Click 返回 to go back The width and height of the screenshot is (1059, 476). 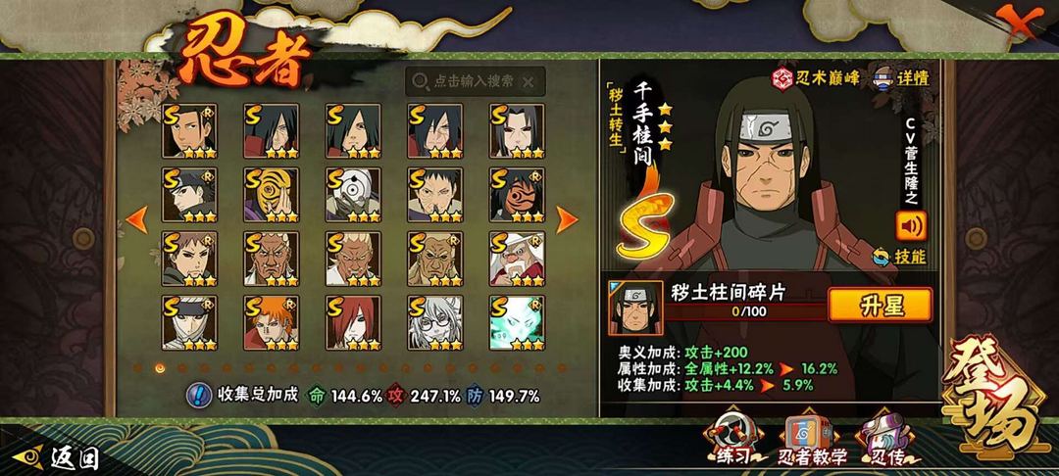pos(57,458)
